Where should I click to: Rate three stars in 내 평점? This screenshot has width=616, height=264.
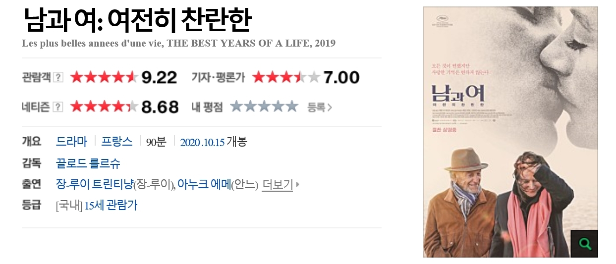pos(265,106)
